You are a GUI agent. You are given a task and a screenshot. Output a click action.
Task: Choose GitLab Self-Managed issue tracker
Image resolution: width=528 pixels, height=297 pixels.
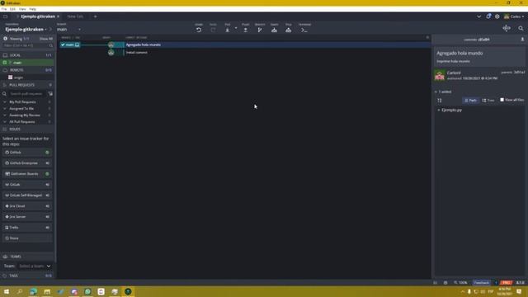(x=27, y=196)
